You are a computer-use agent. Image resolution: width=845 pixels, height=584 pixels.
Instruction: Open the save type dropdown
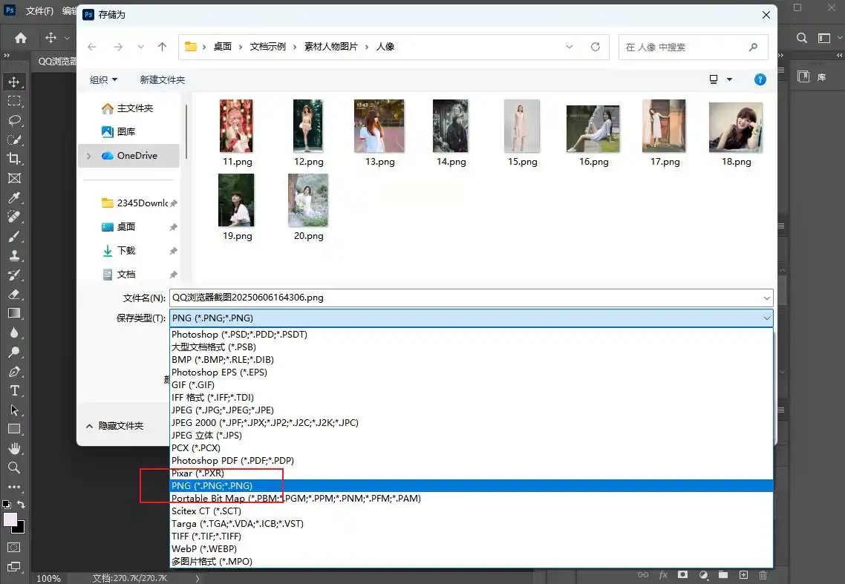[x=766, y=318]
